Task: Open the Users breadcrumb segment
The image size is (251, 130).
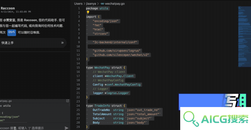Action: pos(78,4)
